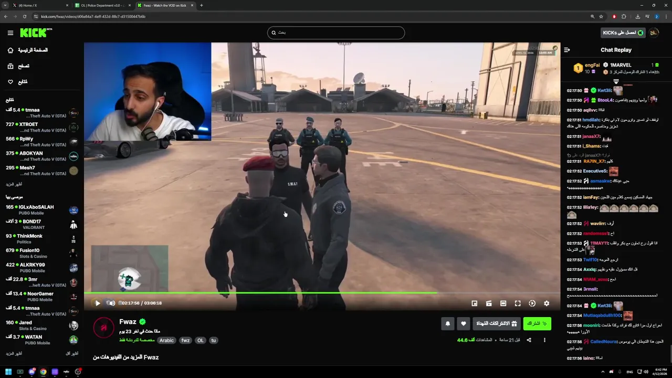Play the video
672x378 pixels.
tap(98, 303)
